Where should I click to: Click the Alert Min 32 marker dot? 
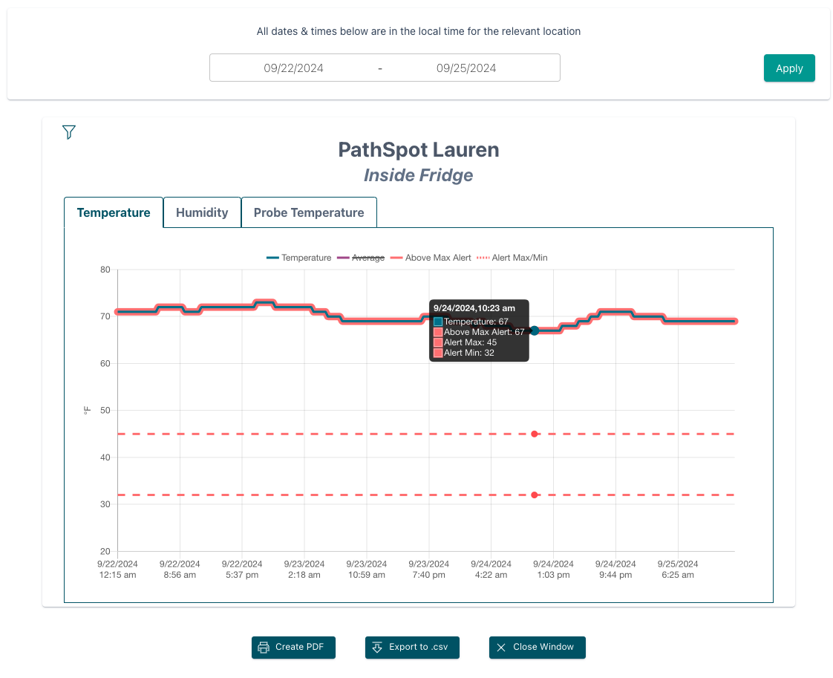tap(535, 495)
